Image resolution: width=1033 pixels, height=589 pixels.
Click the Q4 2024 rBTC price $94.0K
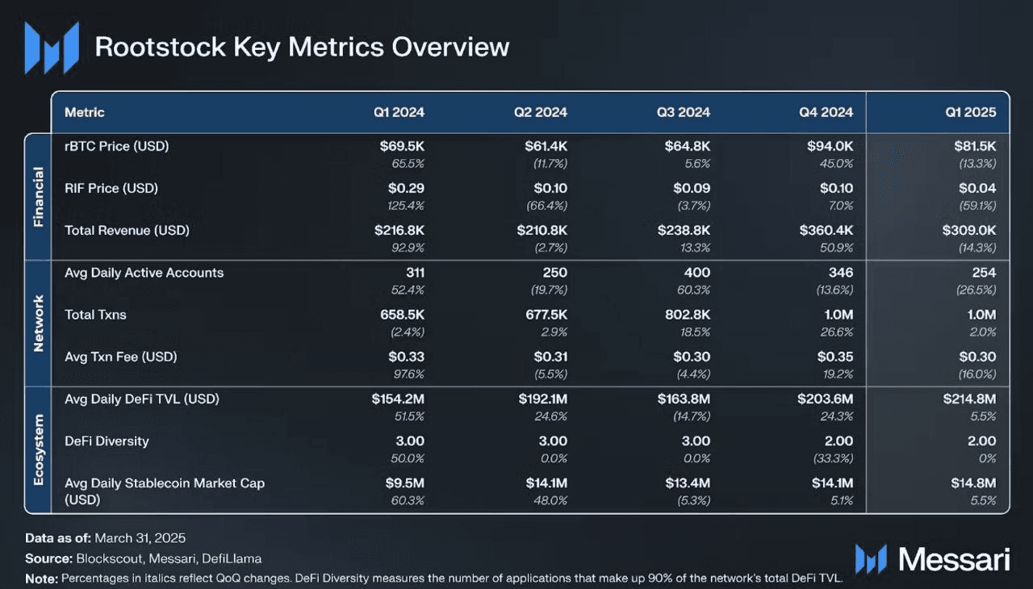click(830, 147)
